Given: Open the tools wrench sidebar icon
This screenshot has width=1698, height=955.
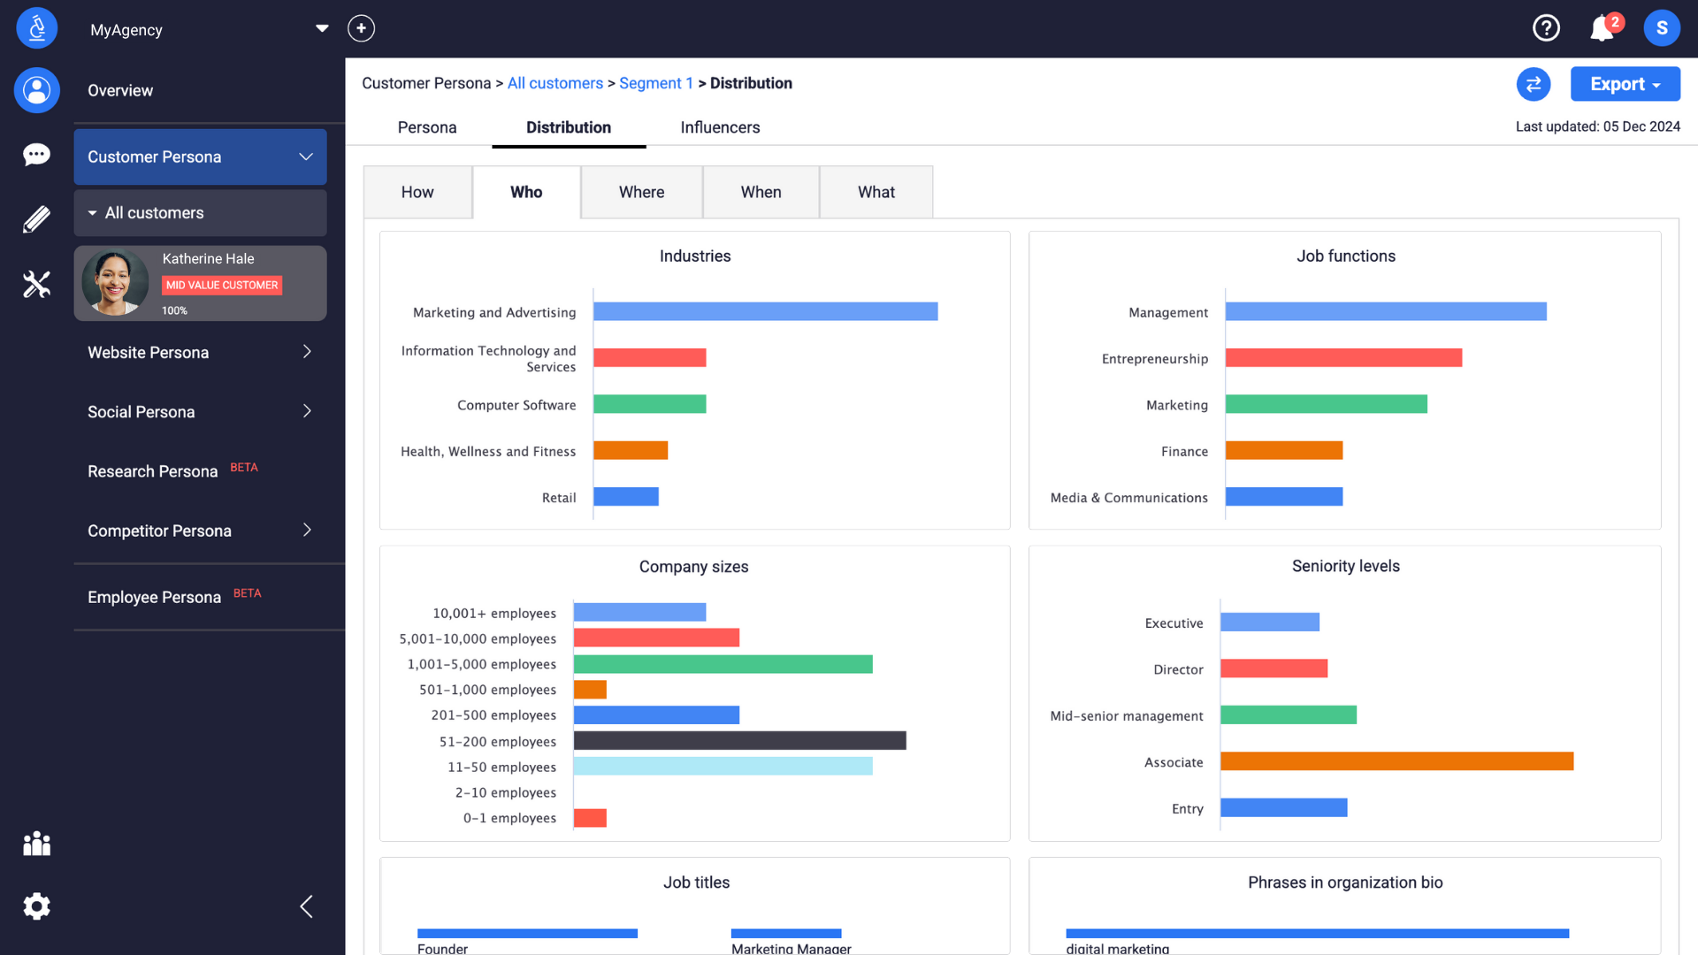Looking at the screenshot, I should pos(36,284).
